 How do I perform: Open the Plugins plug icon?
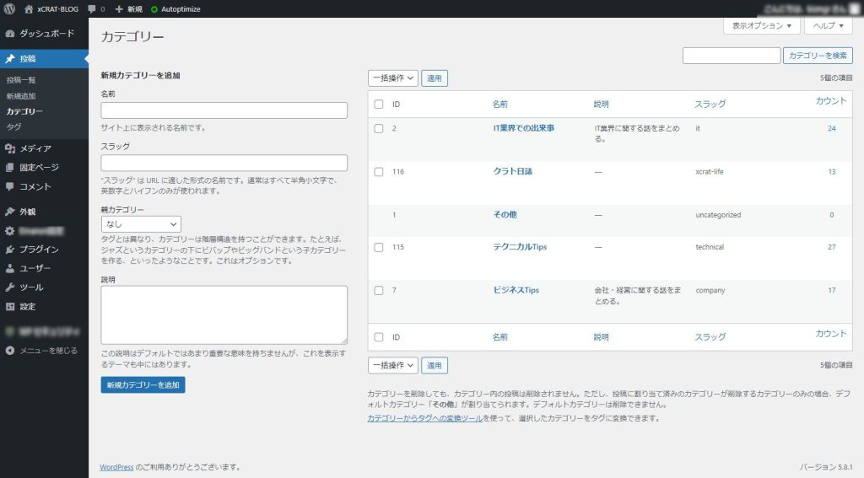tap(10, 250)
